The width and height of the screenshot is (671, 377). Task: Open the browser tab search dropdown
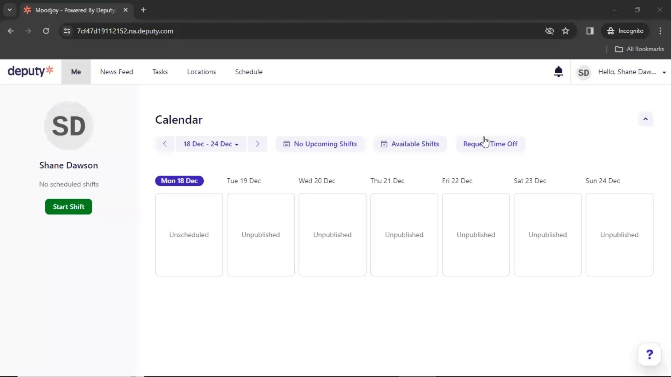point(9,10)
